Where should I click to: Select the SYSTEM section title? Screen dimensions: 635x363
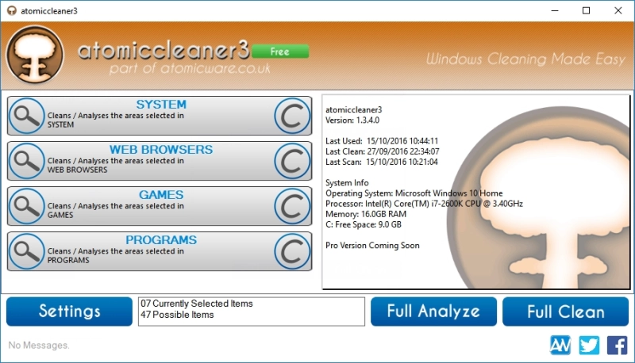161,105
